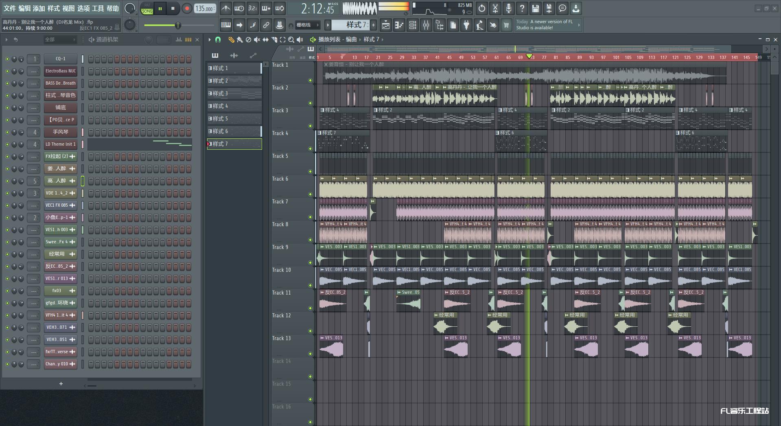The image size is (781, 426).
Task: Click the stop button in transport
Action: [x=173, y=8]
